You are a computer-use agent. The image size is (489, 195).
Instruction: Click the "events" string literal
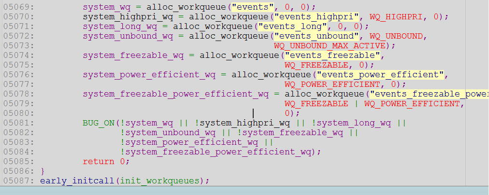click(x=252, y=7)
